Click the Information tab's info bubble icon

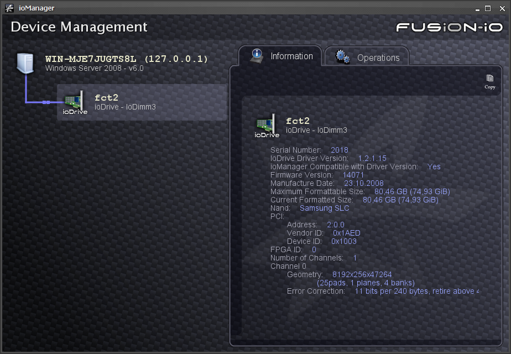tap(255, 56)
